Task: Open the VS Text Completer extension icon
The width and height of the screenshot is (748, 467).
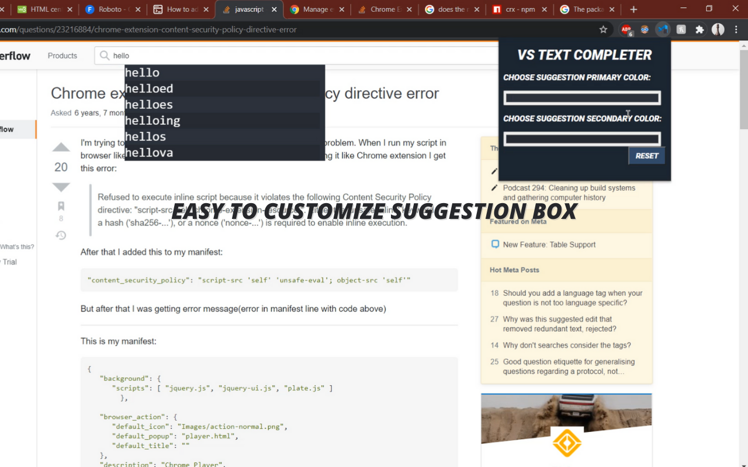Action: [x=663, y=29]
